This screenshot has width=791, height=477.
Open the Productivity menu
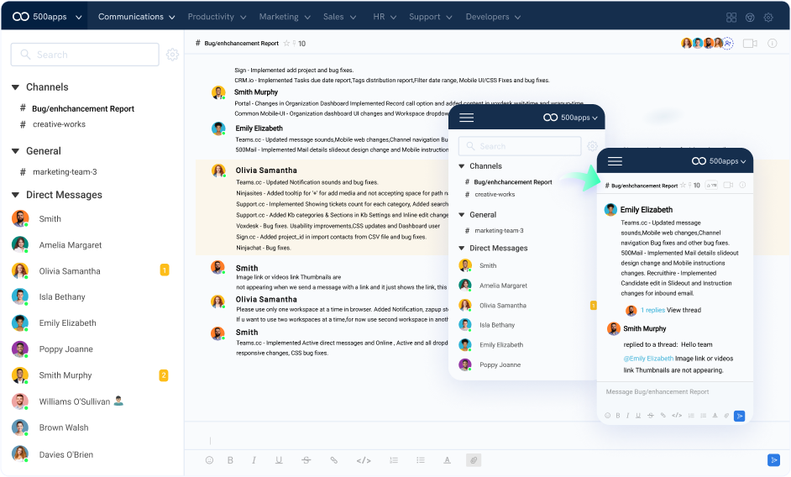(217, 17)
